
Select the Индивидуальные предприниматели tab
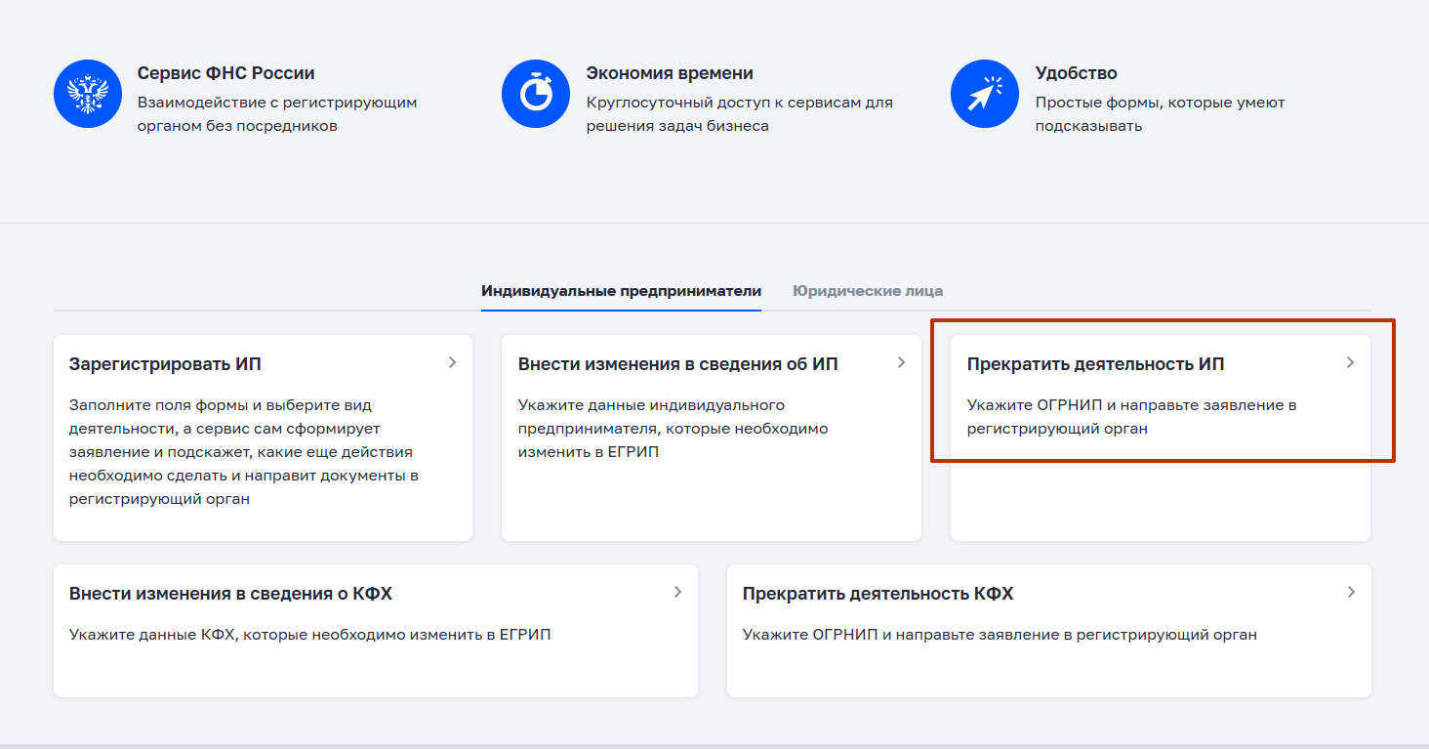pyautogui.click(x=621, y=291)
